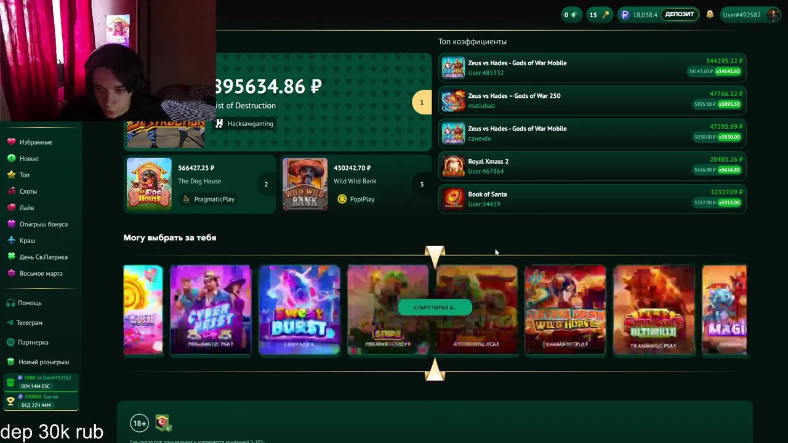Click the ДЕПОЗИТ button
Screen dimensions: 788x443
[680, 15]
